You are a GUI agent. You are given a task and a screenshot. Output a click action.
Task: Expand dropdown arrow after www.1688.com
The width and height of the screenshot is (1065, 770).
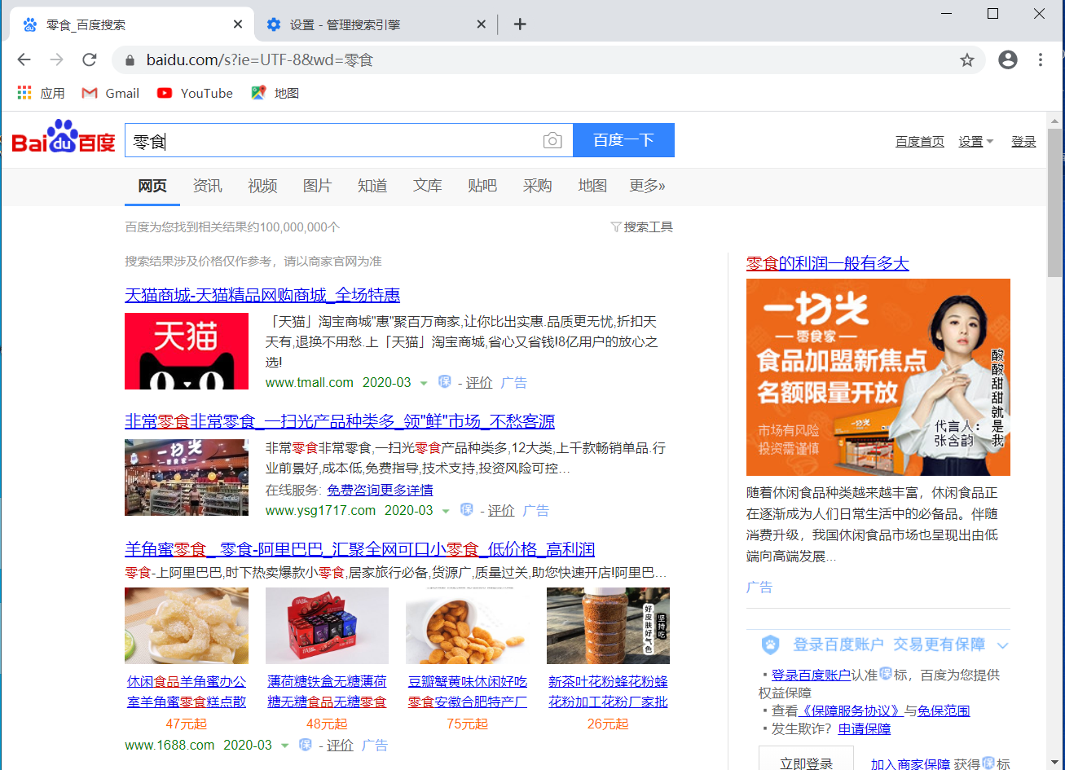pos(284,745)
